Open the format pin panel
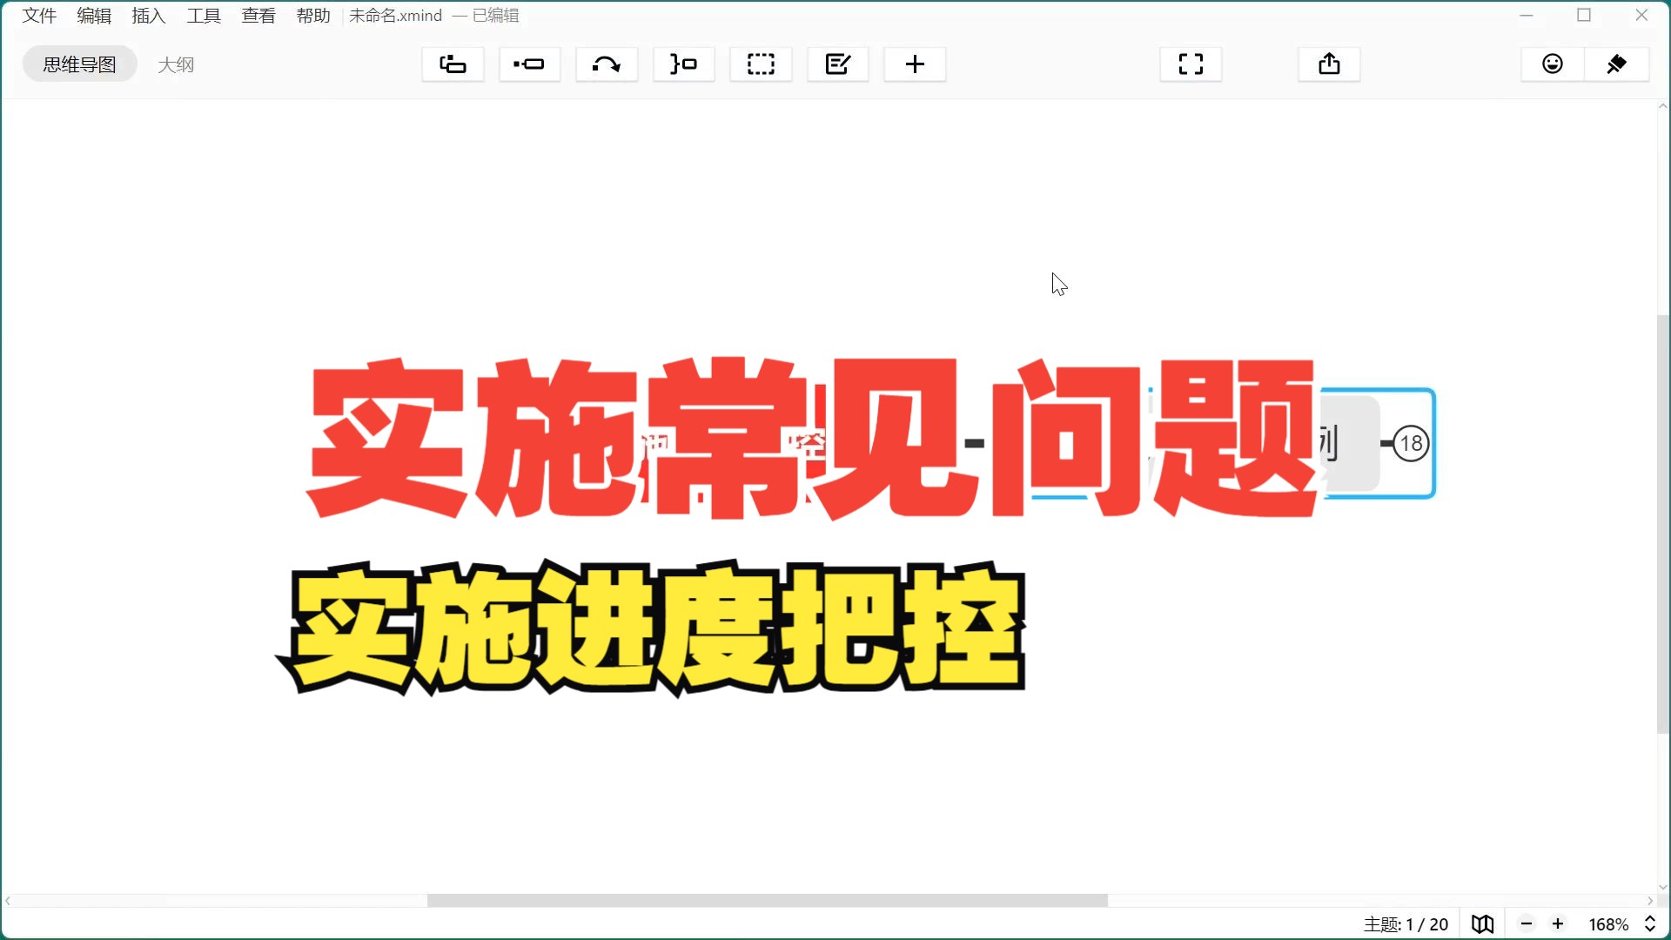Image resolution: width=1671 pixels, height=940 pixels. coord(1616,64)
